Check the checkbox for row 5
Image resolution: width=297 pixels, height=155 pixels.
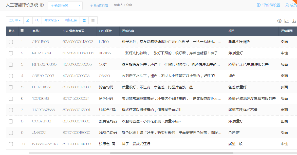[11, 87]
